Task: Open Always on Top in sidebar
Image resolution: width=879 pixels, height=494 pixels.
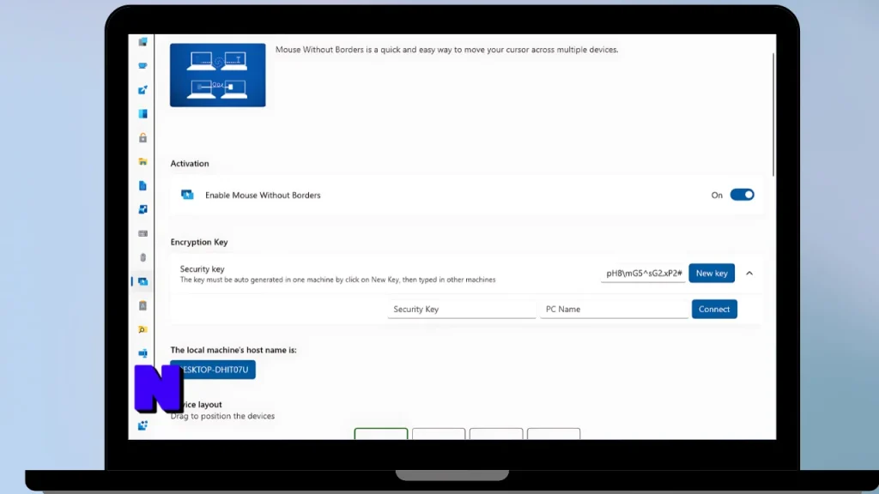Action: pyautogui.click(x=143, y=42)
